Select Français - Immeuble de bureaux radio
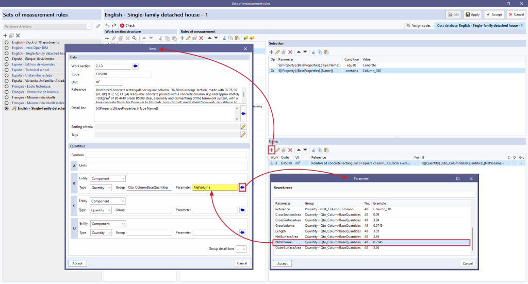Viewport: 528px width, 284px height. pos(6,92)
